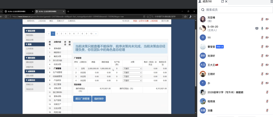The image size is (273, 117).
Task: Click 程雨琪's muted microphone icon
Action: click(267, 101)
